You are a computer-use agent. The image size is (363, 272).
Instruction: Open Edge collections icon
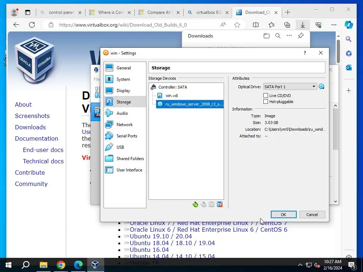click(x=287, y=25)
